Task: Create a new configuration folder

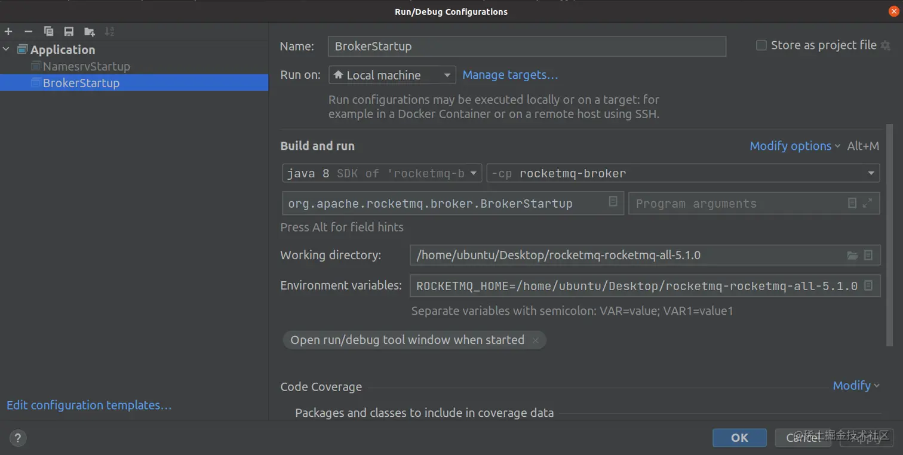Action: 89,32
